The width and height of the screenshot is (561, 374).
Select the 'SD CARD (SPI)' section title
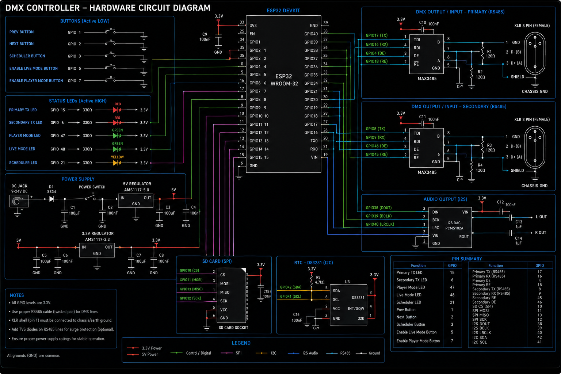[217, 261]
